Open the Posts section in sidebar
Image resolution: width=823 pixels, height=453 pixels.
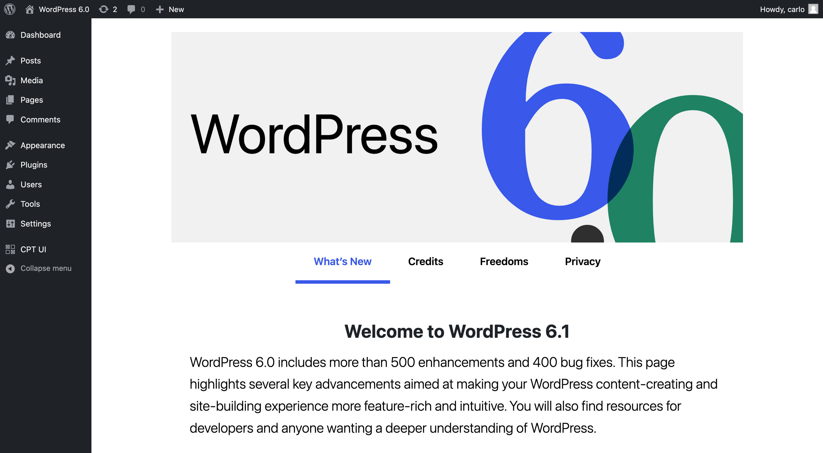pos(31,61)
